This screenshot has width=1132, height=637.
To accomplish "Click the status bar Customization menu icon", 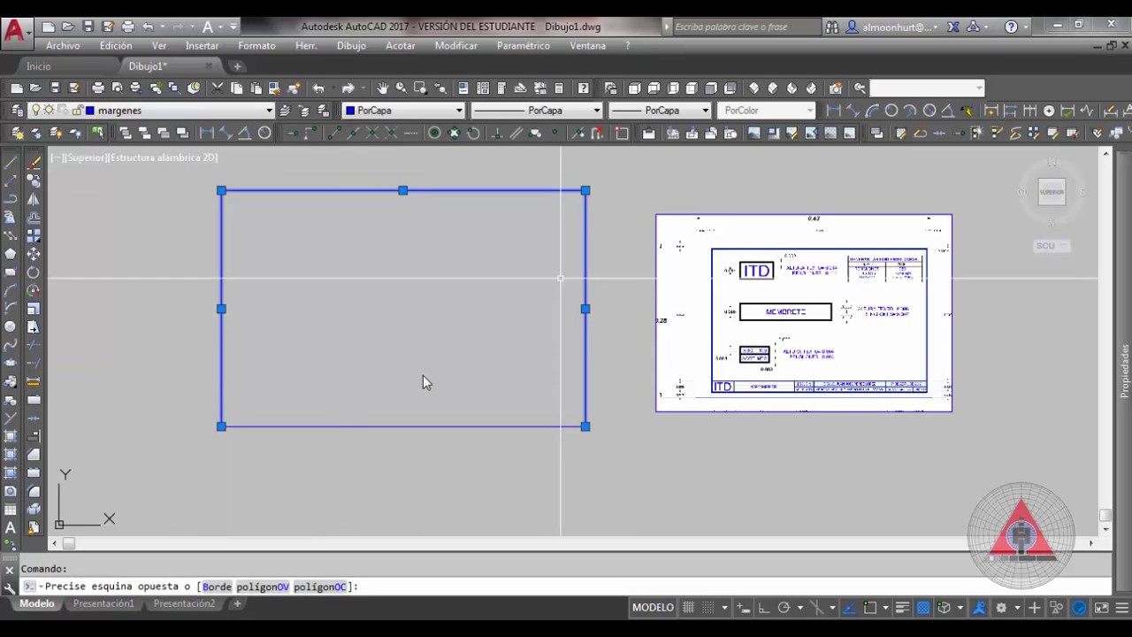I will (1121, 608).
